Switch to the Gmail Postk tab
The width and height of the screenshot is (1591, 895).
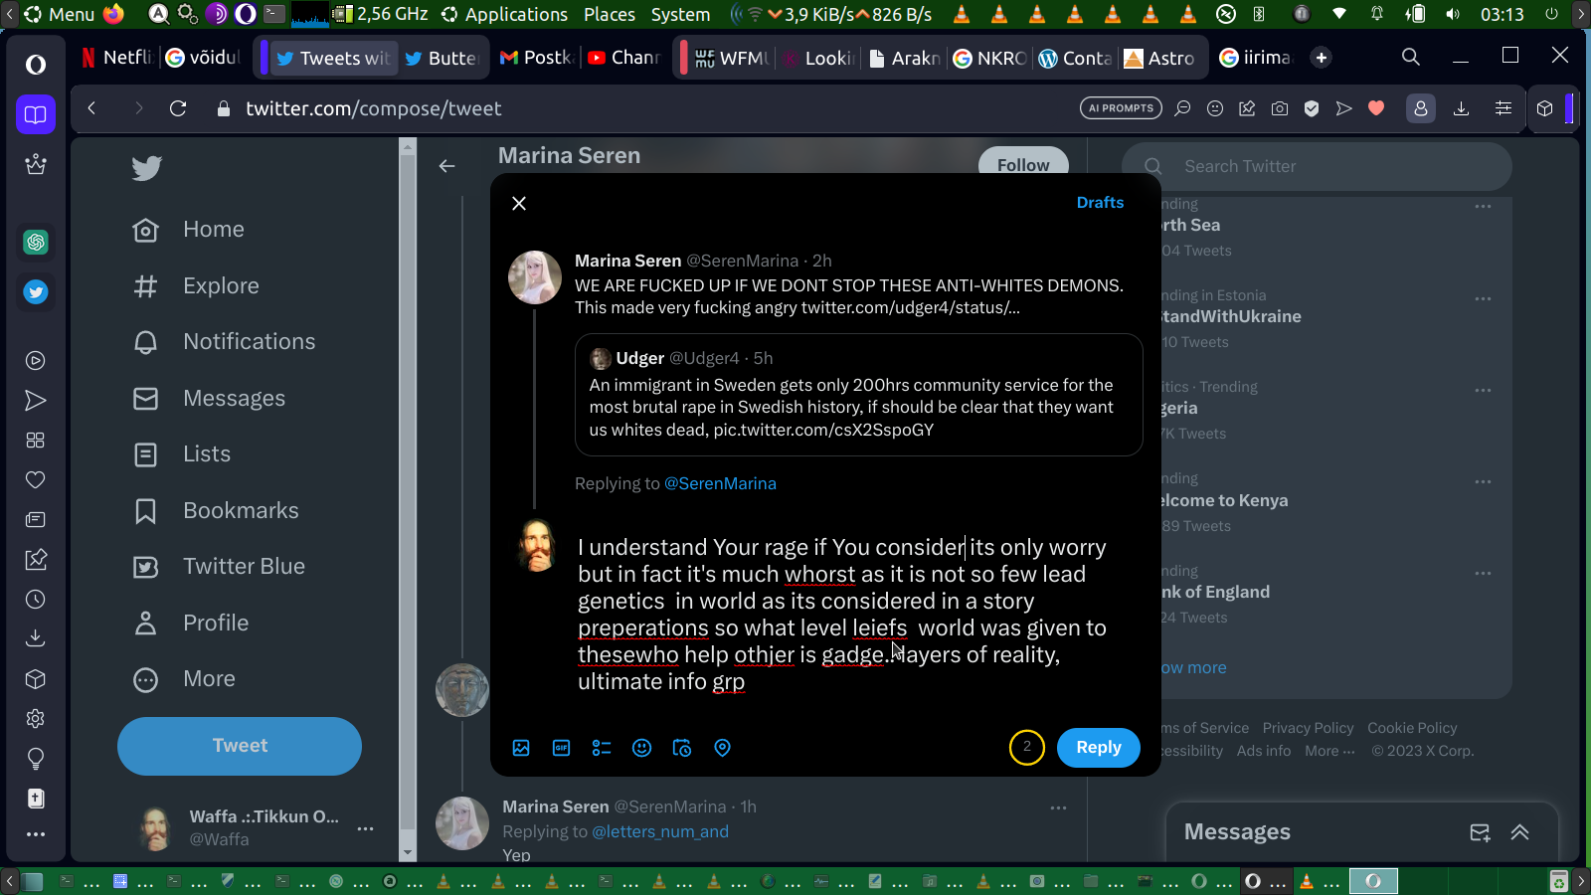click(537, 58)
